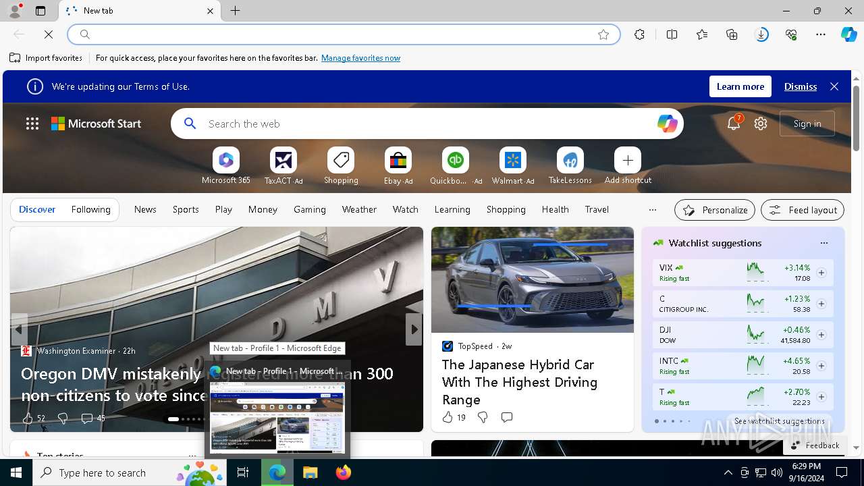Open Walmart shortcut tile
This screenshot has width=864, height=486.
click(513, 165)
